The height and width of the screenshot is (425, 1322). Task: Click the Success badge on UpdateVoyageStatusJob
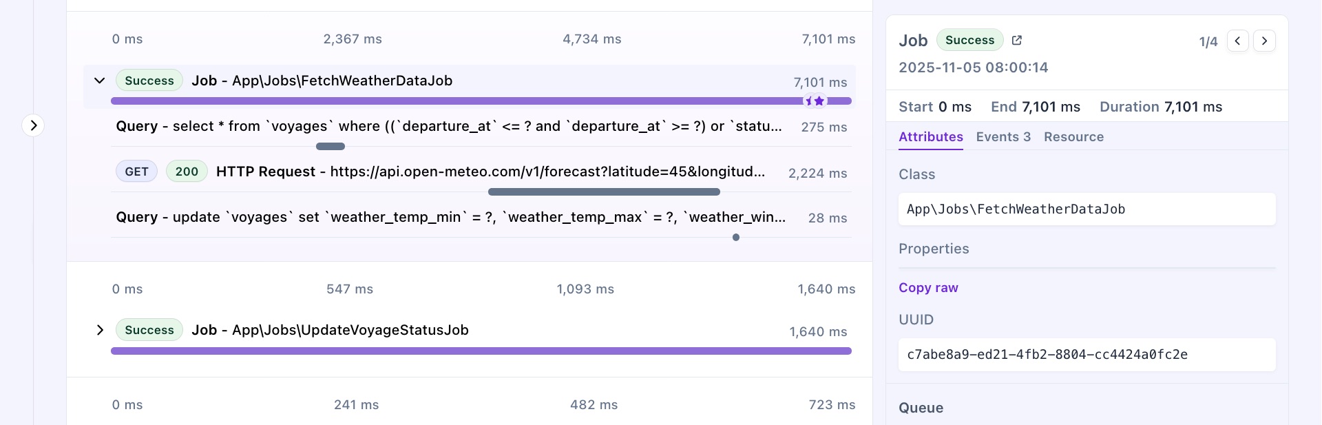(149, 330)
